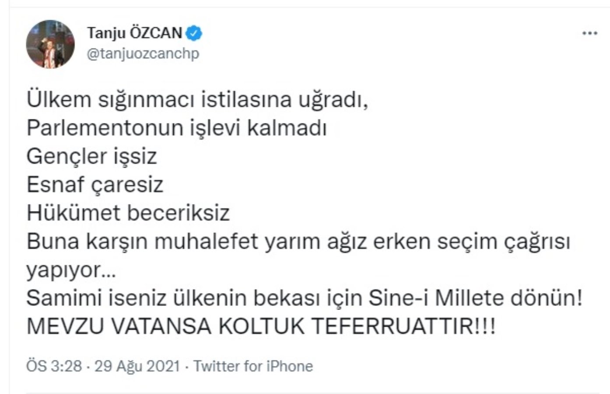Open the three-dot more options menu

tap(590, 34)
